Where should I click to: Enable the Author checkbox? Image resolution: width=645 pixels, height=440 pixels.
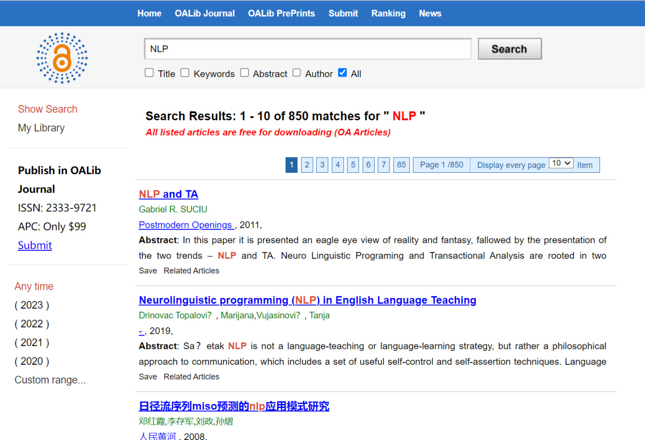[297, 73]
